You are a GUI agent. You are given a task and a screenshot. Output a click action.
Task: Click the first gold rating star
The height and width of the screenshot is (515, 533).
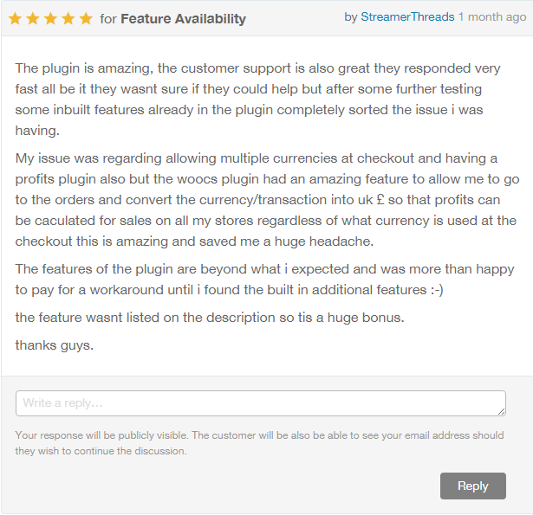point(15,19)
